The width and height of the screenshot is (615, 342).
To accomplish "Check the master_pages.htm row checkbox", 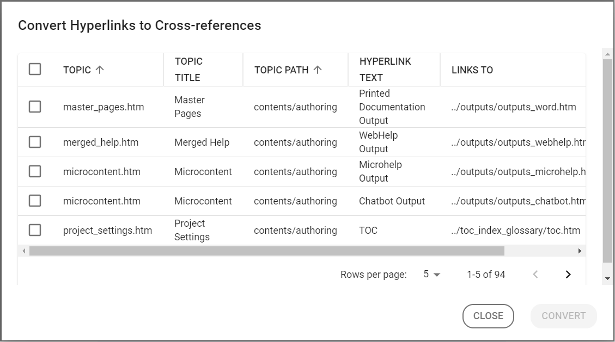I will 35,107.
